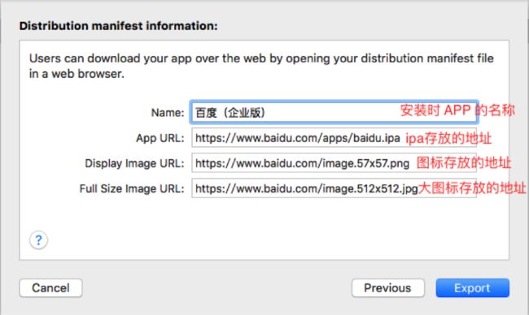Click the 'Users can download your app' text line

point(261,58)
